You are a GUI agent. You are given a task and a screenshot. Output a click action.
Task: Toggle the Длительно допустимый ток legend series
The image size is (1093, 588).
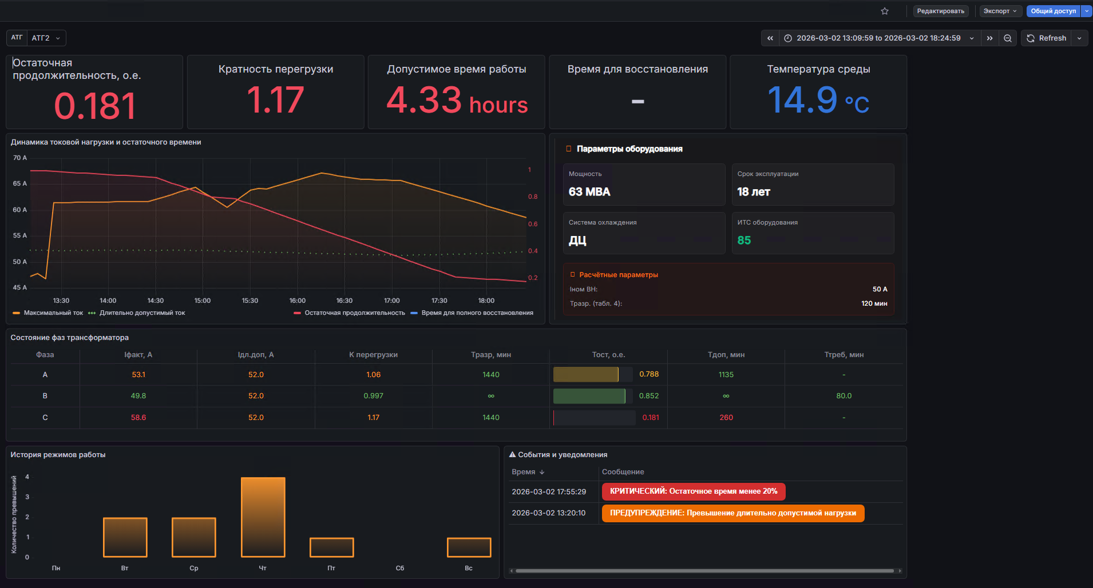pos(142,313)
